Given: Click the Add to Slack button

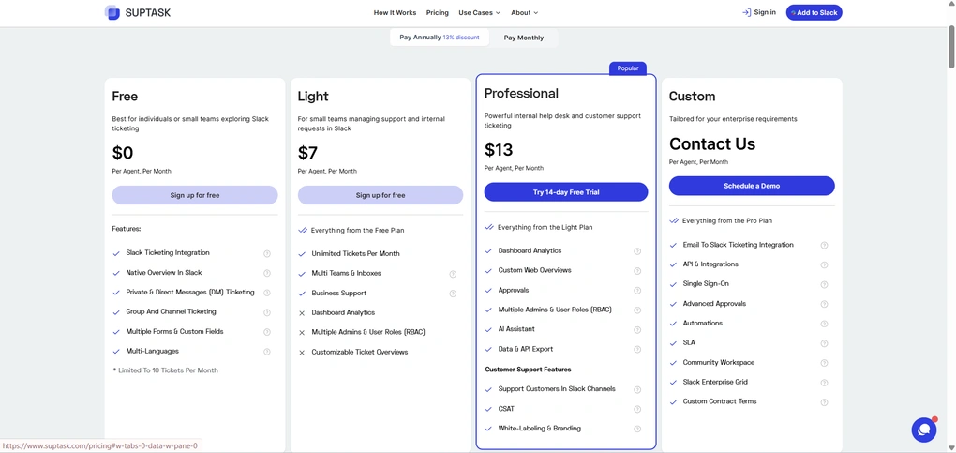Looking at the screenshot, I should pyautogui.click(x=814, y=12).
